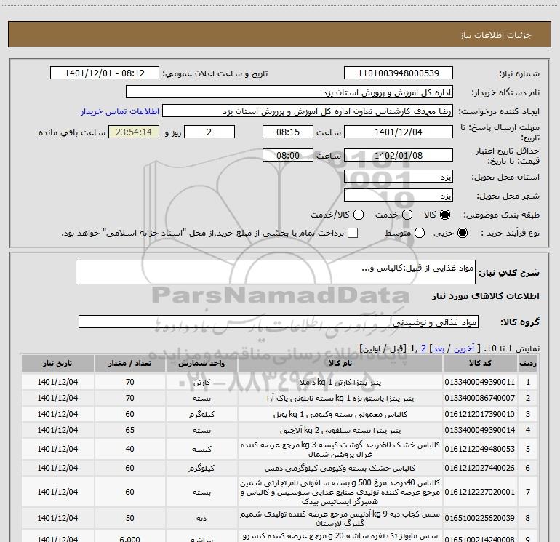Click the announcement date-time field

[x=105, y=73]
